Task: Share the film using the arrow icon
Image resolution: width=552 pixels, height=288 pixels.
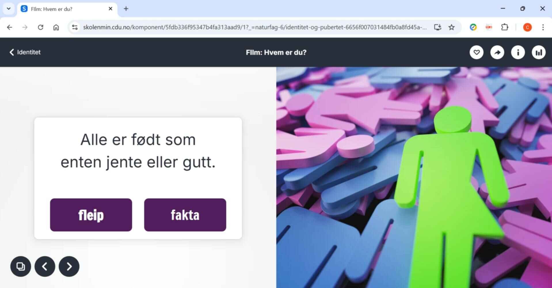Action: coord(497,52)
